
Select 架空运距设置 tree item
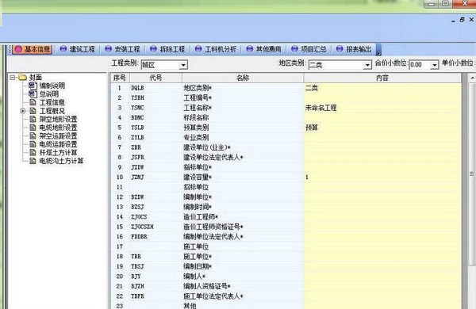pos(58,135)
